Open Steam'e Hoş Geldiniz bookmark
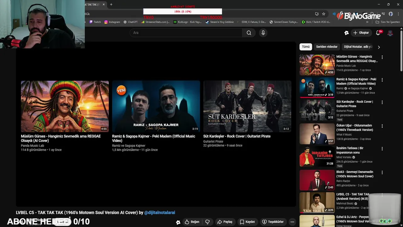This screenshot has width=403, height=227. click(x=220, y=22)
